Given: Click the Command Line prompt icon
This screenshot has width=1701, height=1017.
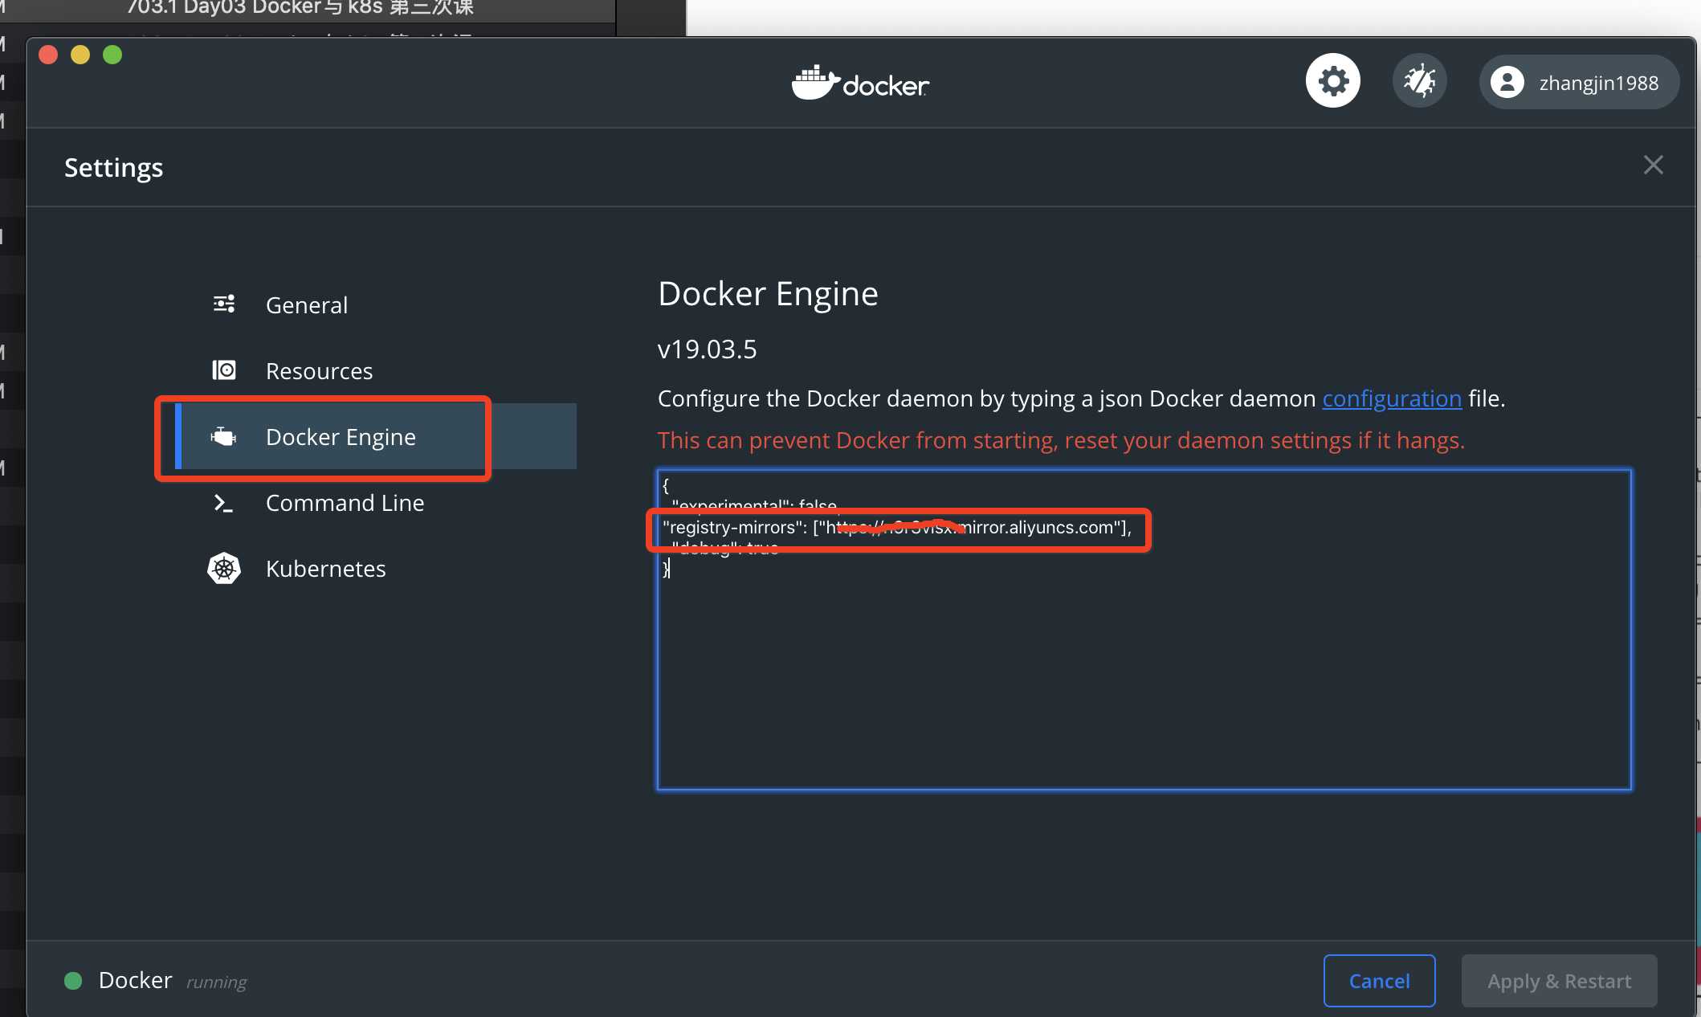Looking at the screenshot, I should coord(223,503).
